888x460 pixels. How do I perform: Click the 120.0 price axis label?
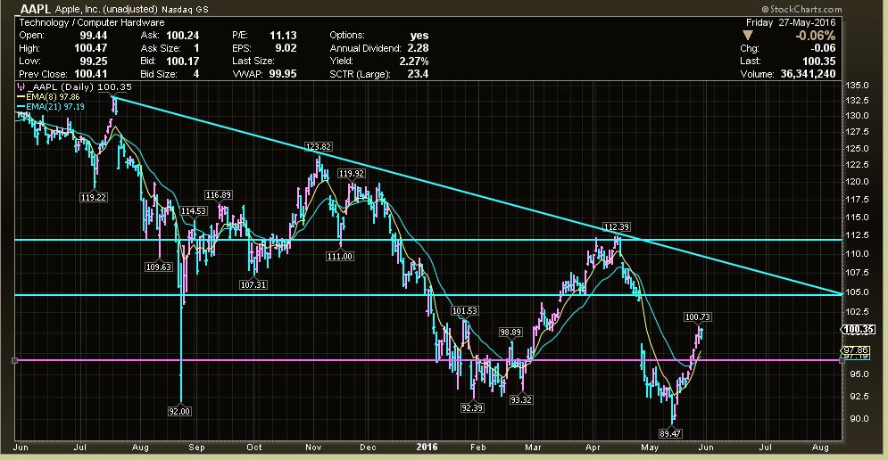(858, 182)
